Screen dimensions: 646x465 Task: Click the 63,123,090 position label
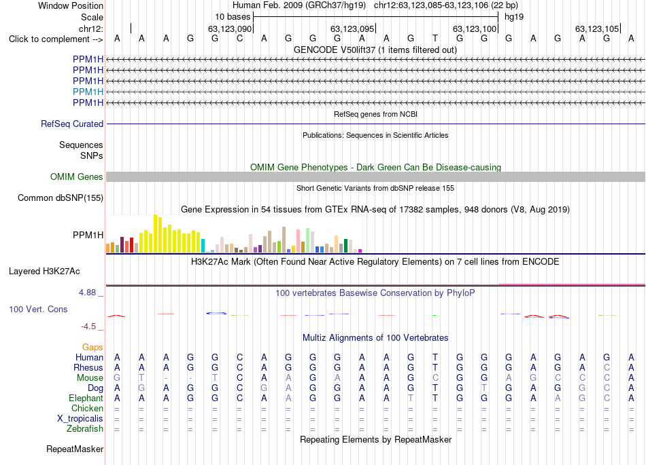(229, 29)
